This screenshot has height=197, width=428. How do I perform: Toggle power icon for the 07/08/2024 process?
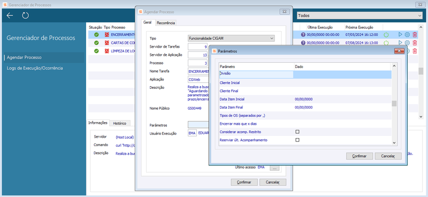tap(386, 43)
